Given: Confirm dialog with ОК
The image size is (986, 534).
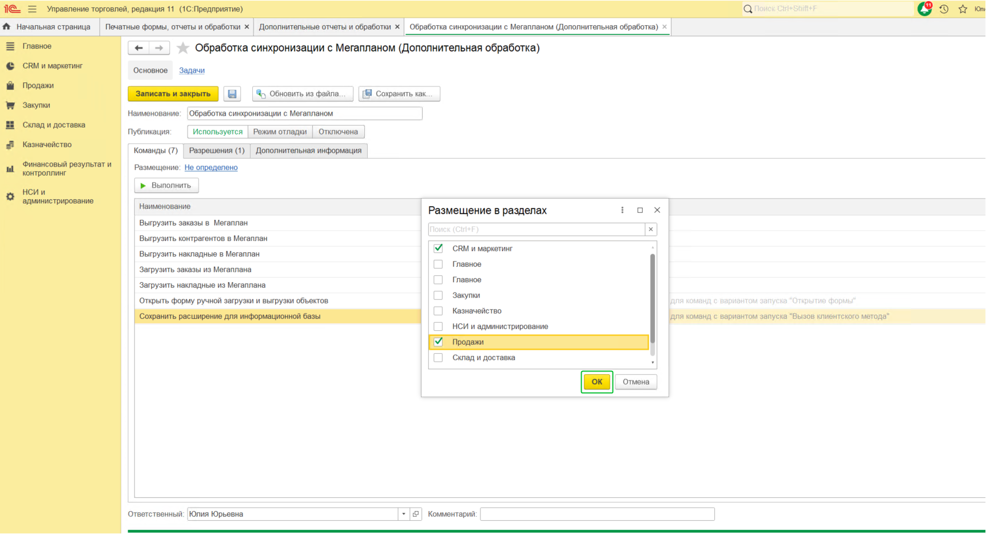Looking at the screenshot, I should tap(597, 382).
